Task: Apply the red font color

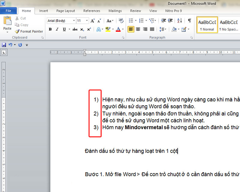Action: [118, 30]
